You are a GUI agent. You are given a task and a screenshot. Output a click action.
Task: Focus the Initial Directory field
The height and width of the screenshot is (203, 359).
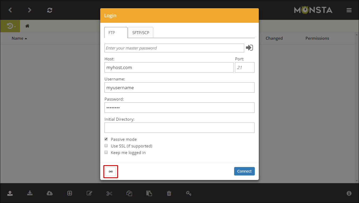179,128
